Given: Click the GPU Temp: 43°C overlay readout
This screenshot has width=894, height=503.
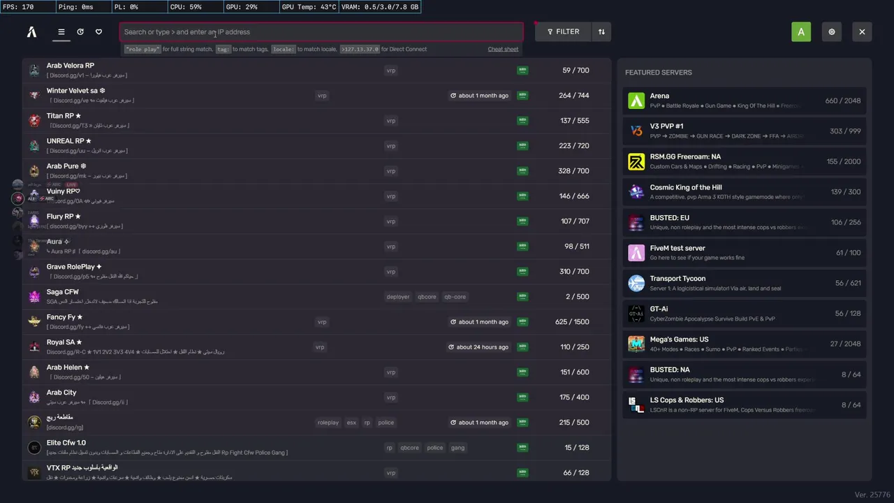Looking at the screenshot, I should point(309,7).
